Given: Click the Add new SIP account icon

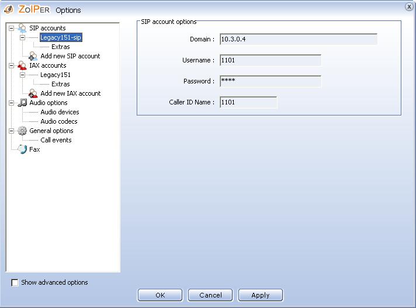Looking at the screenshot, I should 33,56.
